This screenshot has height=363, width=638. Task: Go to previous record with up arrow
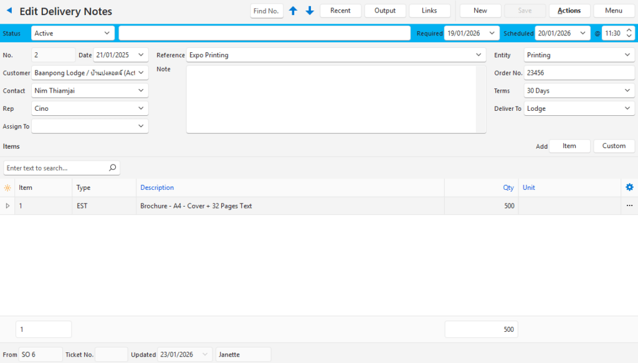pos(293,11)
